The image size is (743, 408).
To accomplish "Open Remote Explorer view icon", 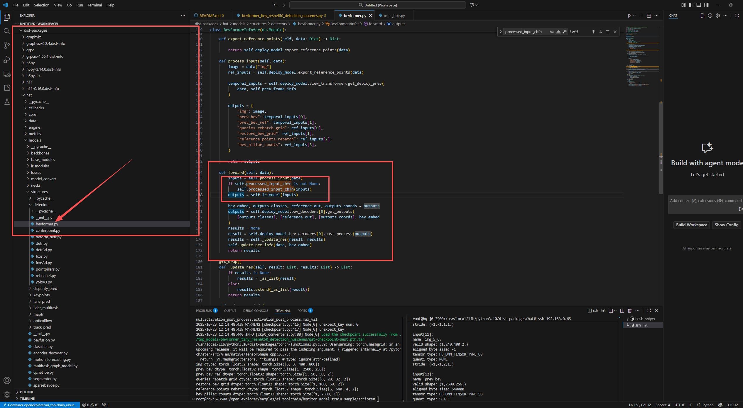I will [x=7, y=74].
